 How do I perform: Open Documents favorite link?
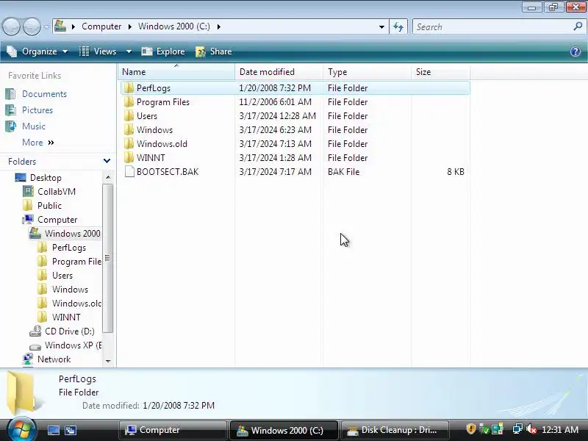coord(44,94)
